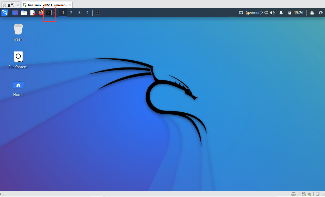The width and height of the screenshot is (325, 197).
Task: Click the small terminal window button in panel
Action: click(98, 13)
